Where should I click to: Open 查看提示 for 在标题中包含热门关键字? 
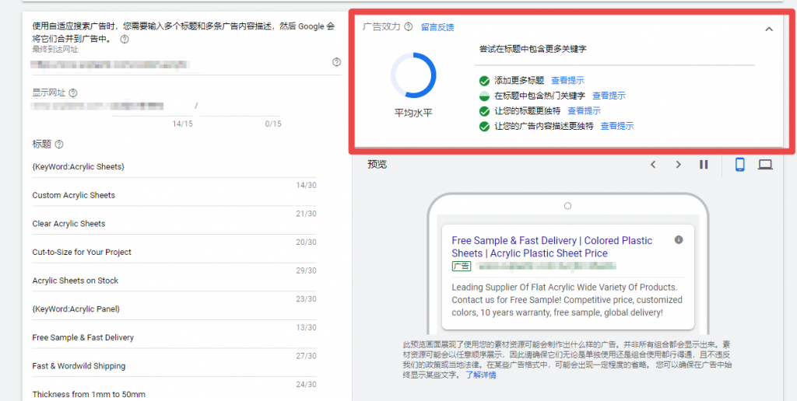click(x=609, y=96)
